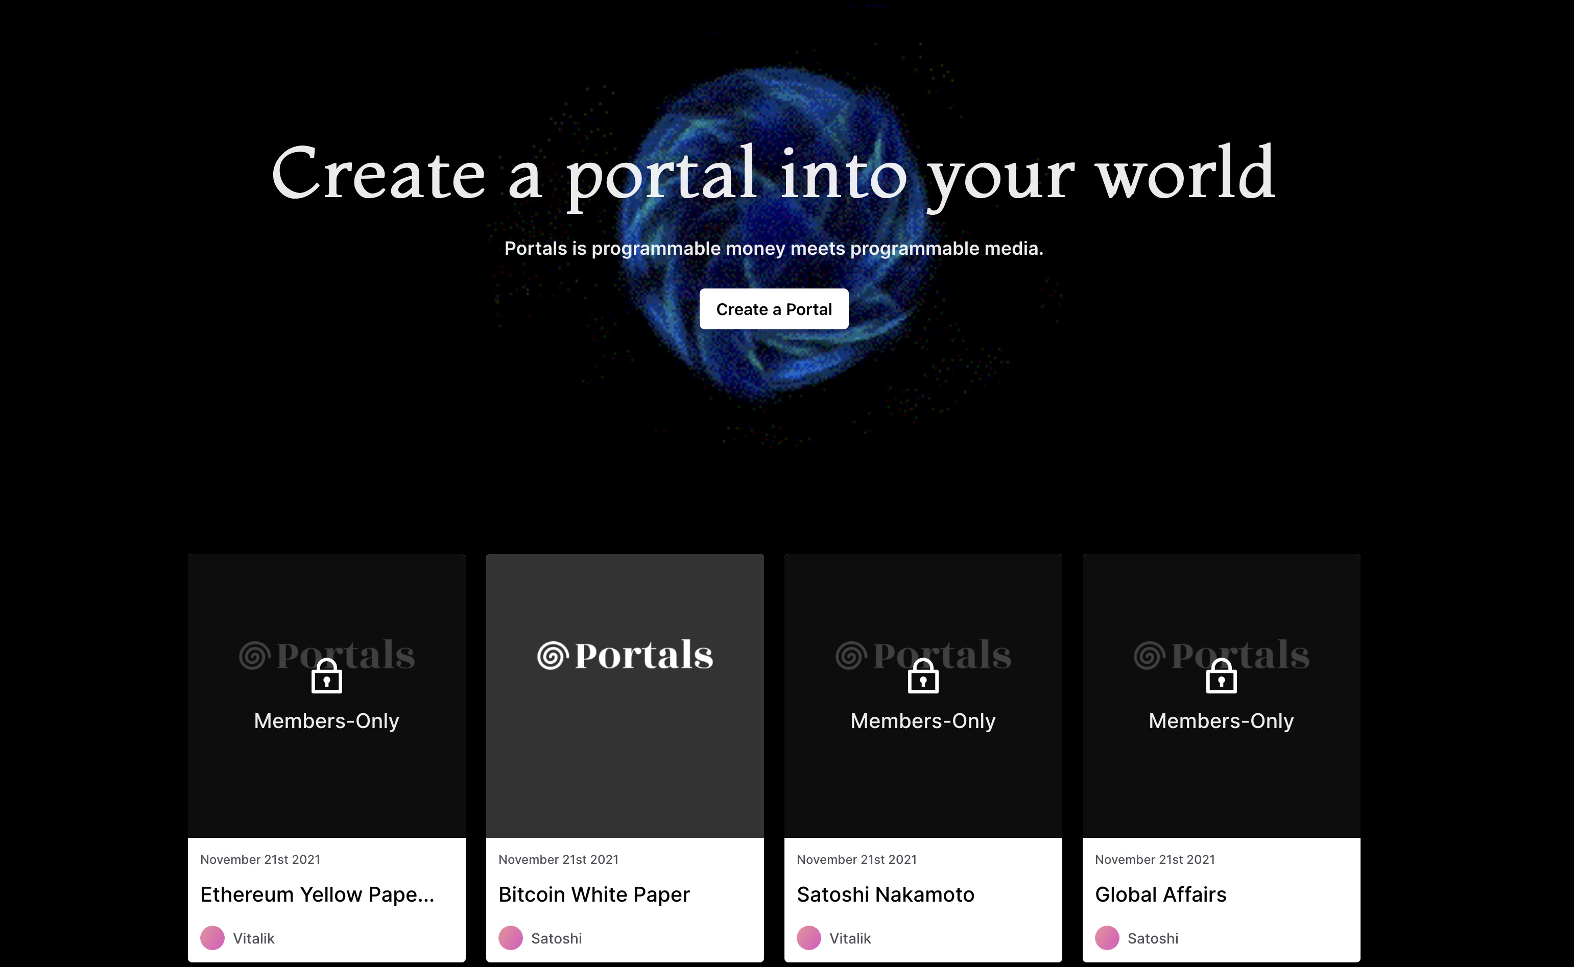Click the date on Satoshi Nakamoto card

click(856, 860)
